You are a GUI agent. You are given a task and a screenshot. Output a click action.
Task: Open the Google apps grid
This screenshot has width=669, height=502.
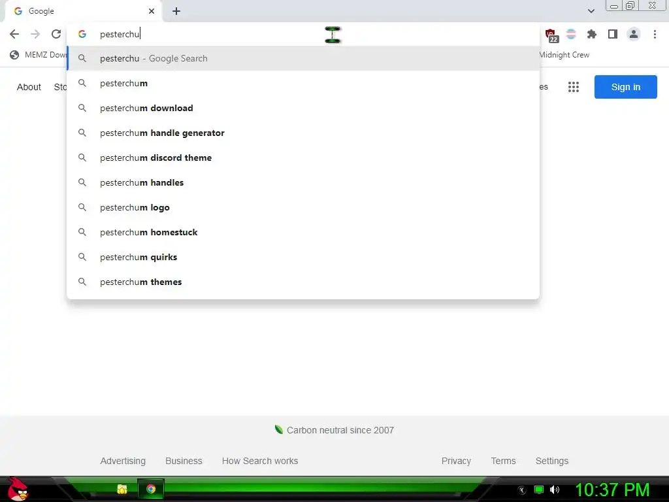coord(574,87)
